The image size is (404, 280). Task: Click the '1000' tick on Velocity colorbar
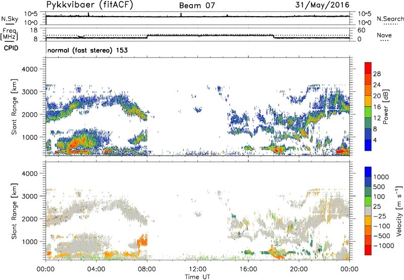[x=381, y=177]
